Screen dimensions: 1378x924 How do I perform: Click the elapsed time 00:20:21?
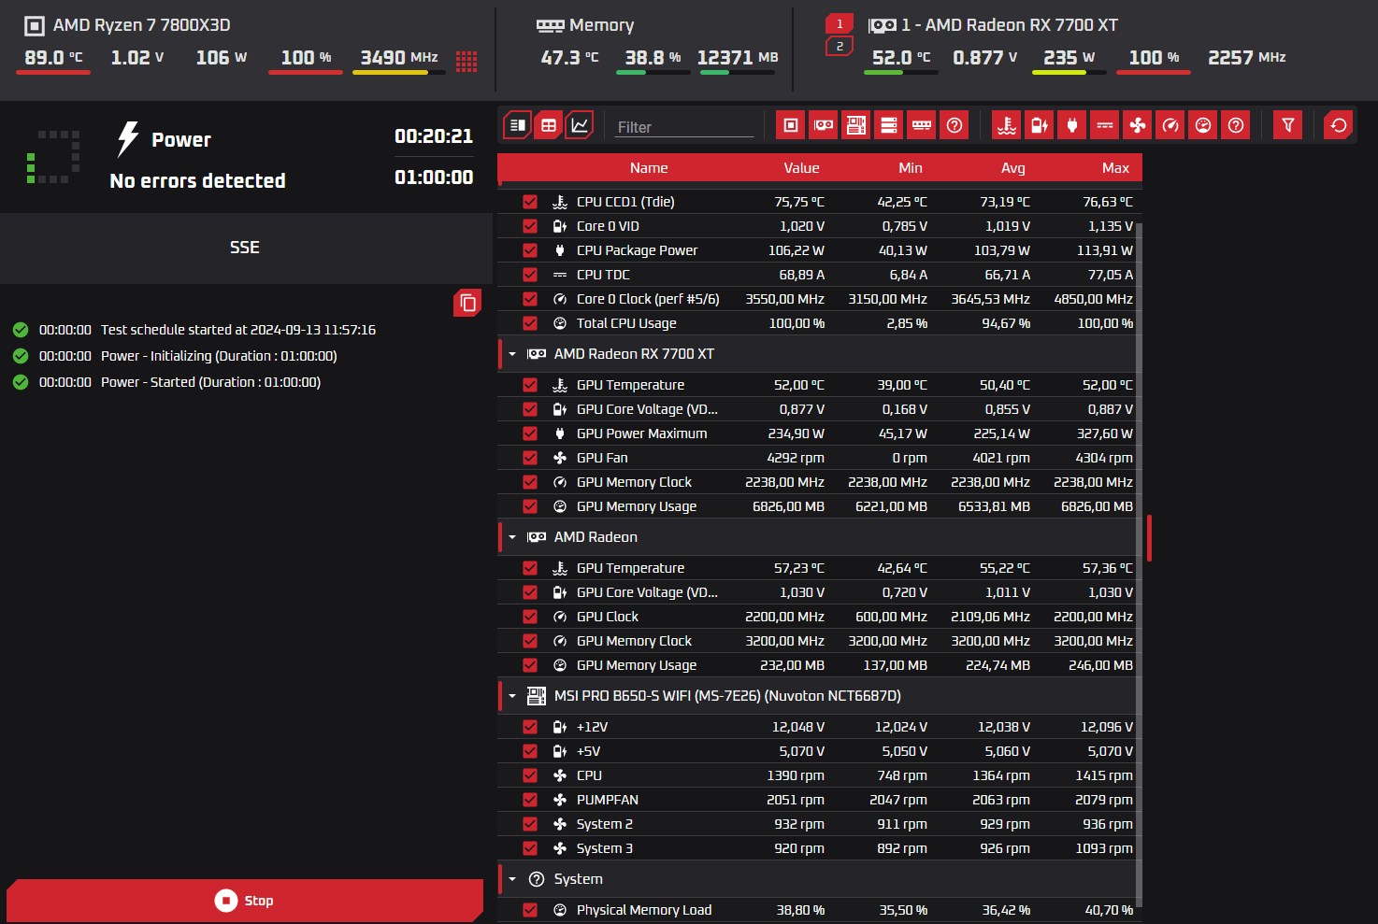pos(434,136)
